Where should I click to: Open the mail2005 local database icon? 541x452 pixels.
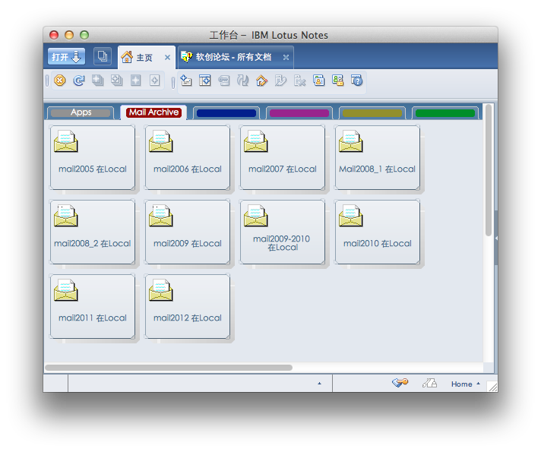click(x=92, y=157)
